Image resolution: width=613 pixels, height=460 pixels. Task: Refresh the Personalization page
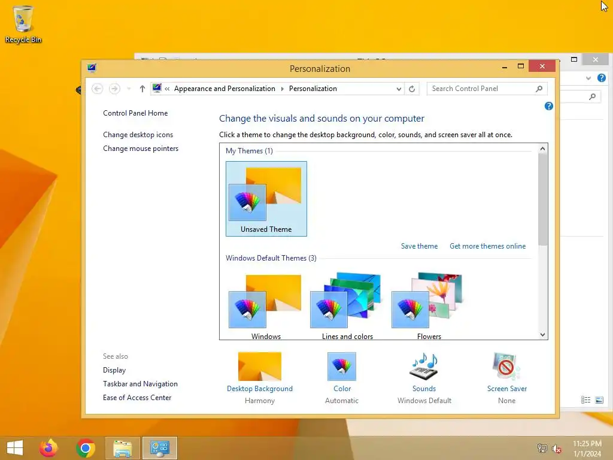click(x=412, y=89)
